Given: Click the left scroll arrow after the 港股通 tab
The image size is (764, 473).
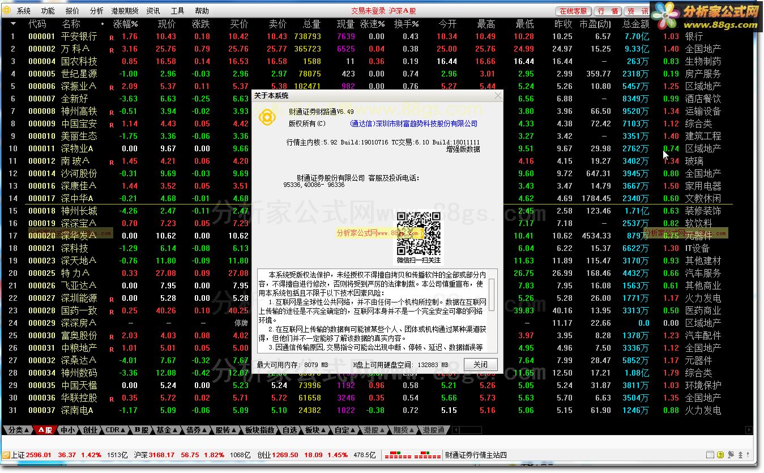Looking at the screenshot, I should click(456, 430).
